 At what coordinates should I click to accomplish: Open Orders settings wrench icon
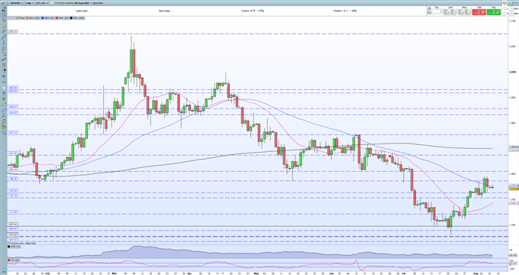[263, 11]
